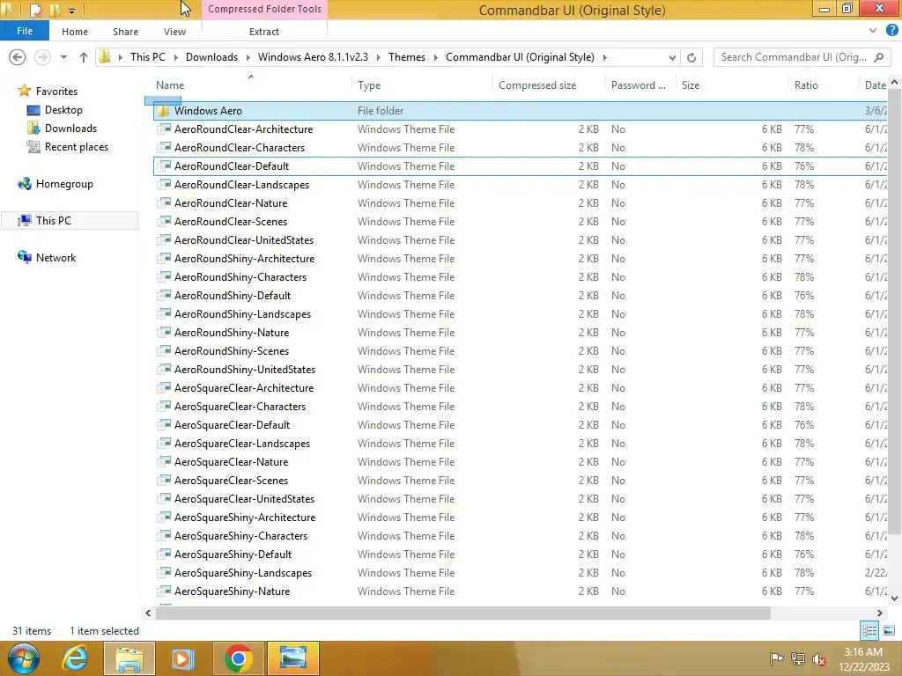Screen dimensions: 902x676
Task: Open Downloads in the navigation pane
Action: [x=70, y=129]
